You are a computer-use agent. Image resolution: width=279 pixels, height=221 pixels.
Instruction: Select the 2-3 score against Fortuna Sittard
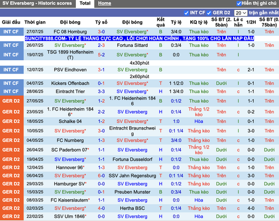click(x=102, y=45)
